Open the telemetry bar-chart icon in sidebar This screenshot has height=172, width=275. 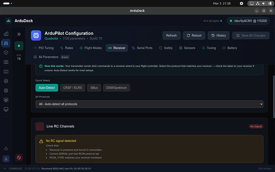tap(6, 34)
